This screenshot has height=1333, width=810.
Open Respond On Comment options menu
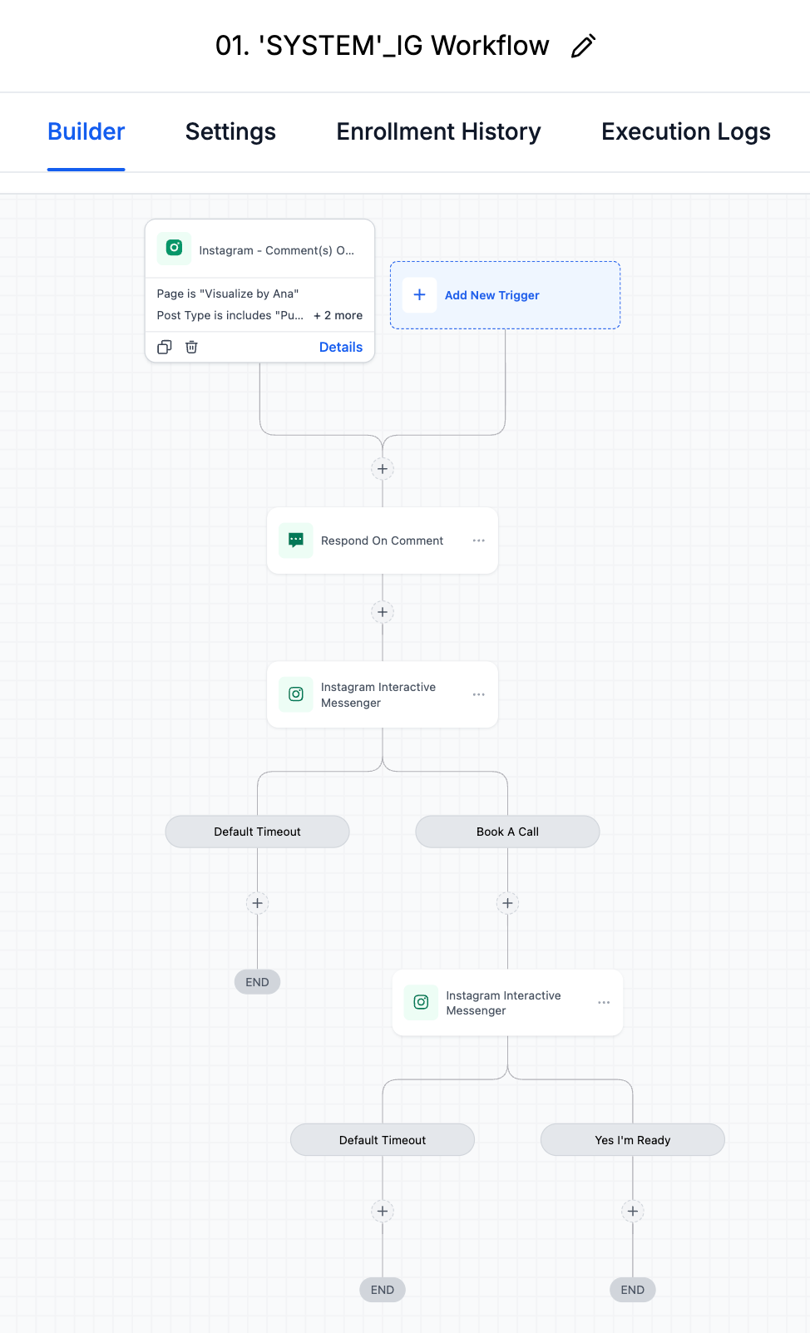[x=478, y=541]
